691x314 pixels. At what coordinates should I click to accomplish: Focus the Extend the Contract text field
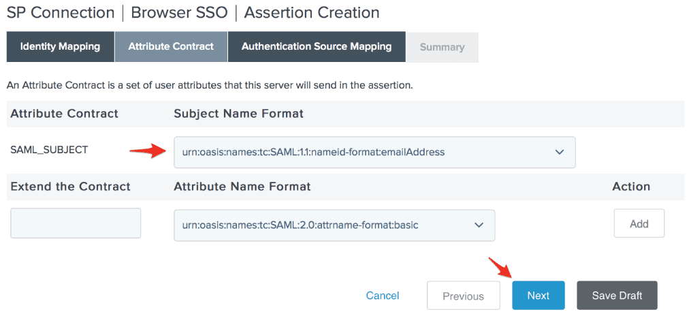click(76, 223)
